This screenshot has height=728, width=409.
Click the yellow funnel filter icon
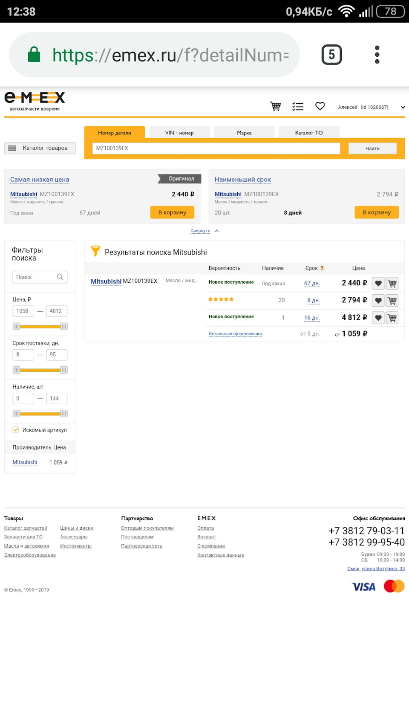pos(95,251)
